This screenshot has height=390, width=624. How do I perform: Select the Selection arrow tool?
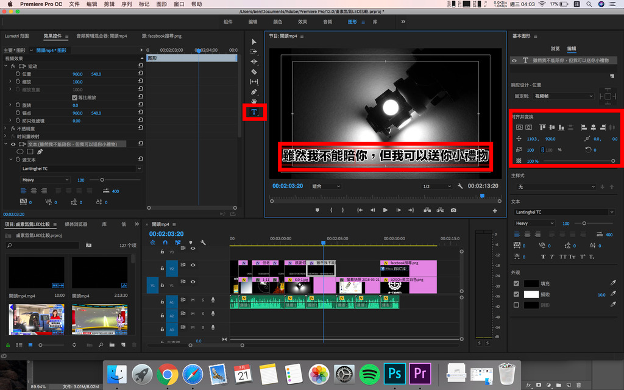[254, 42]
